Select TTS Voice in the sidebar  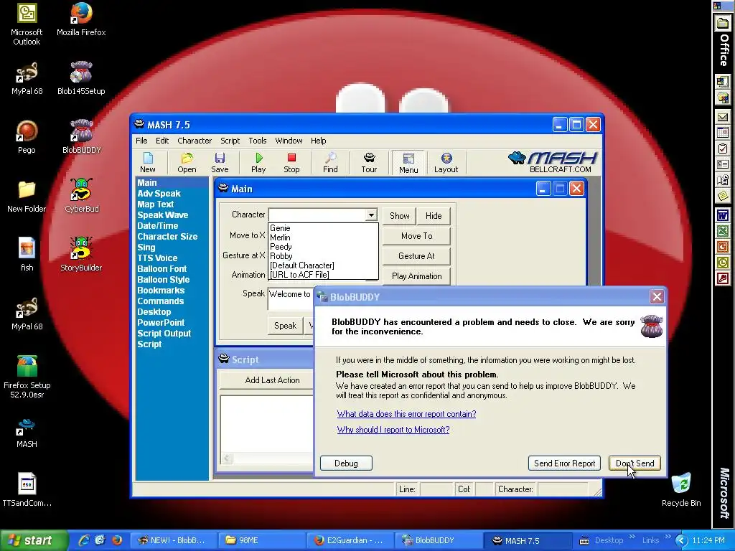point(157,258)
